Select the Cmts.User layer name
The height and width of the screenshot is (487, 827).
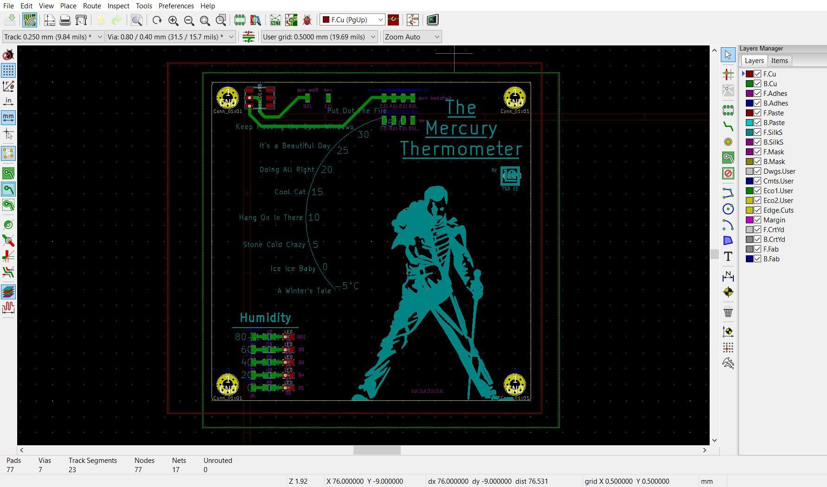click(778, 181)
